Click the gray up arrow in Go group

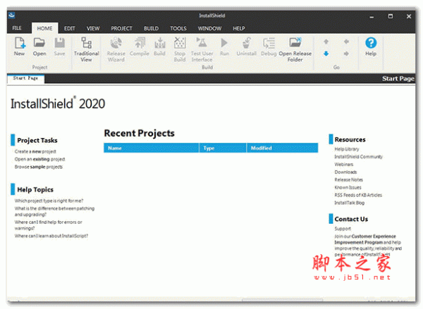[326, 42]
